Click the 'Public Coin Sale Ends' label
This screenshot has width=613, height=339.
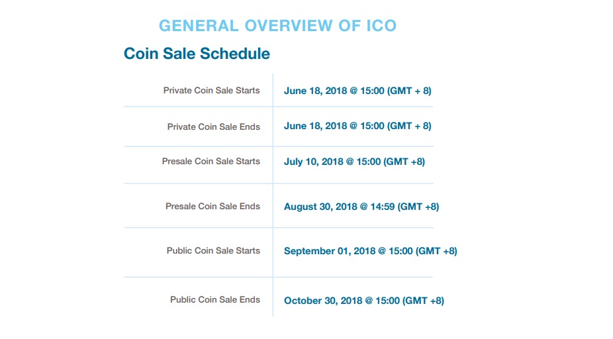(x=215, y=299)
